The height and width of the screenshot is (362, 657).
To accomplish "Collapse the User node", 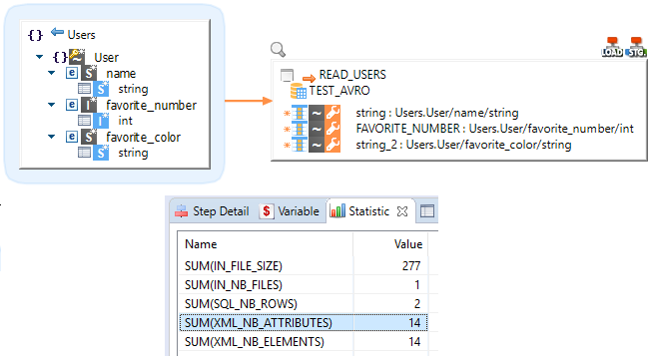I will (39, 57).
